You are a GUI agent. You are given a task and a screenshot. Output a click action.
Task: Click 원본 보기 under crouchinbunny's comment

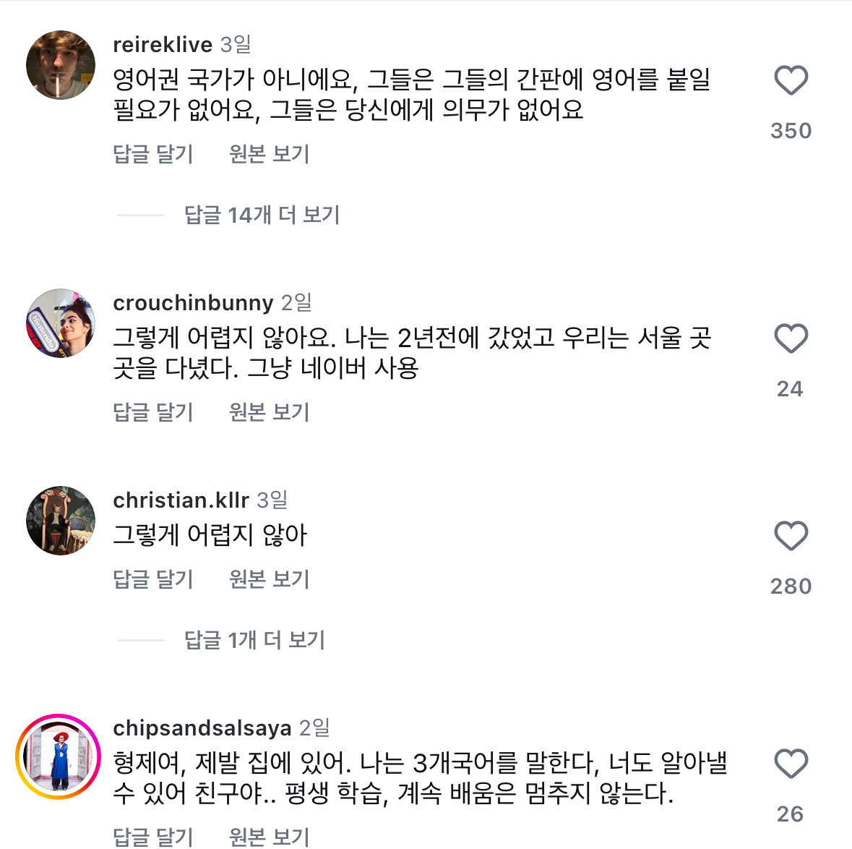point(269,412)
